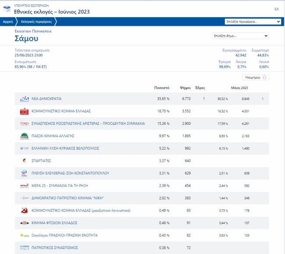The width and height of the screenshot is (285, 254).
Task: Click the NIKI party logo
Action: [25, 198]
